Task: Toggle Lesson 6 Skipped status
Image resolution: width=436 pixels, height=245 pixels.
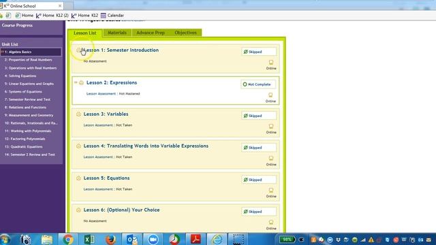Action: (259, 212)
